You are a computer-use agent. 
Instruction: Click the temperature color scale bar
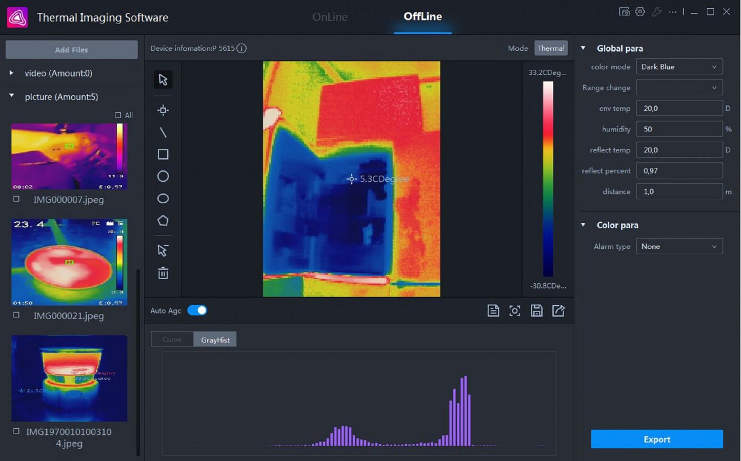[548, 179]
